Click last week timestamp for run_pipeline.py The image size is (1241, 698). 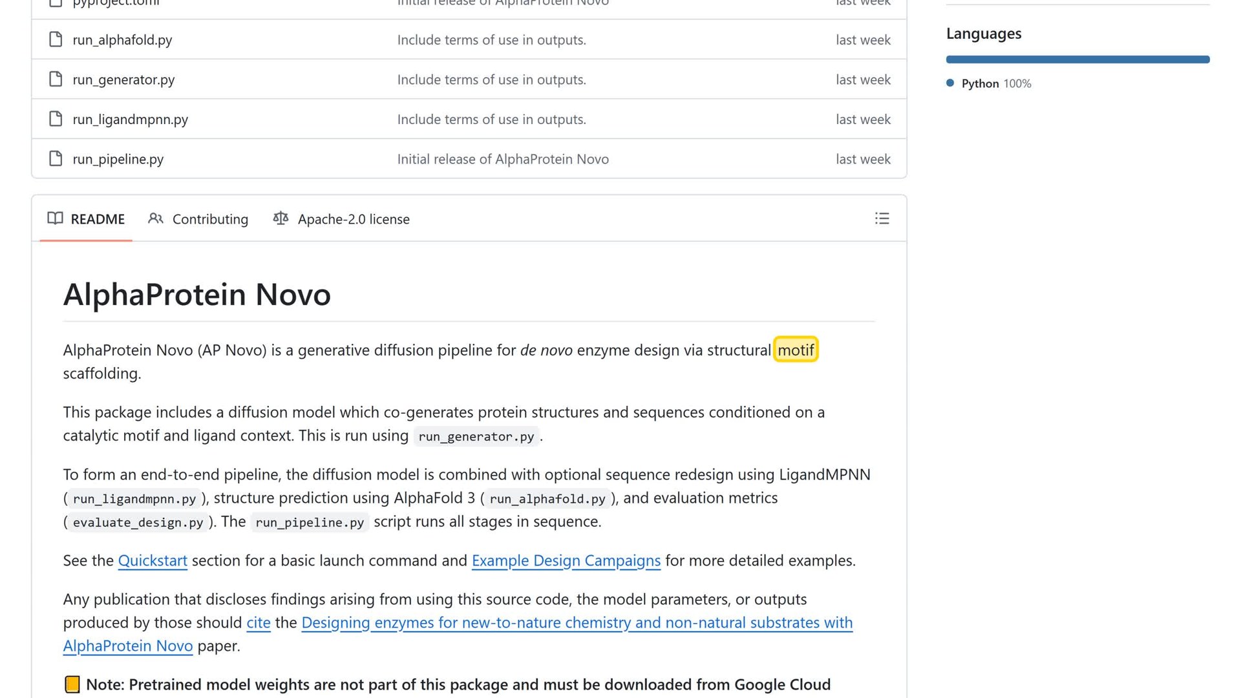click(x=863, y=159)
